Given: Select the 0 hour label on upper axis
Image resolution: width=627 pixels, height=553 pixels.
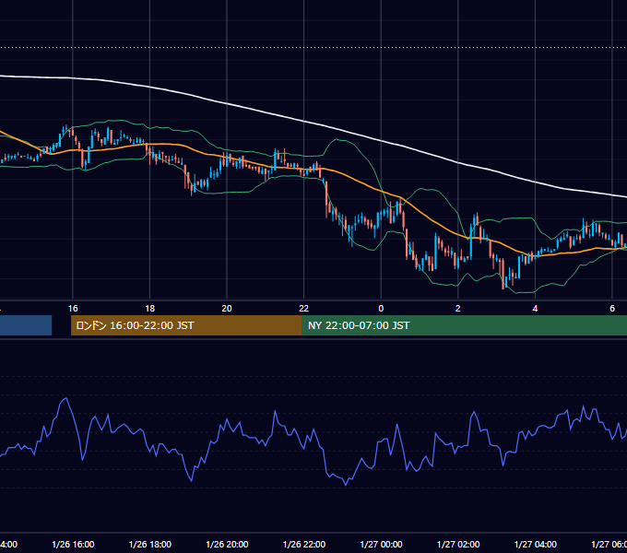Looking at the screenshot, I should point(381,309).
